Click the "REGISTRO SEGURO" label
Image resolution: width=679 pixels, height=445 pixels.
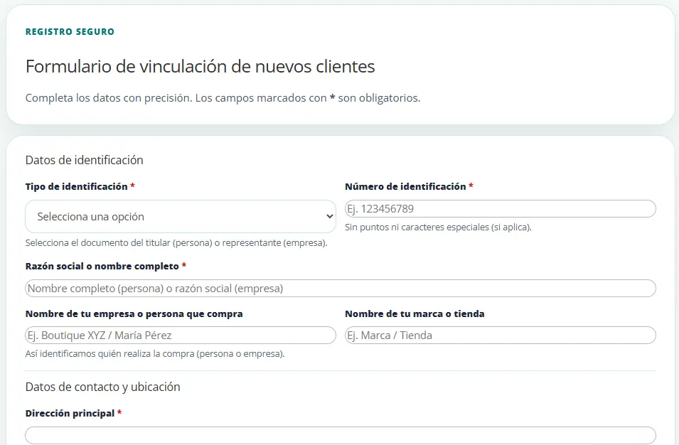point(69,31)
